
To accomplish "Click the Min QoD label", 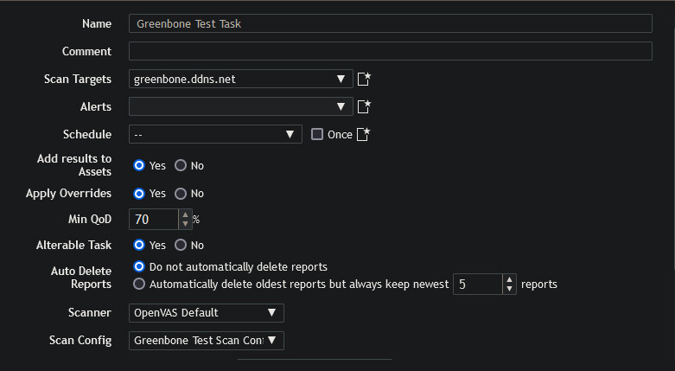I will tap(90, 220).
